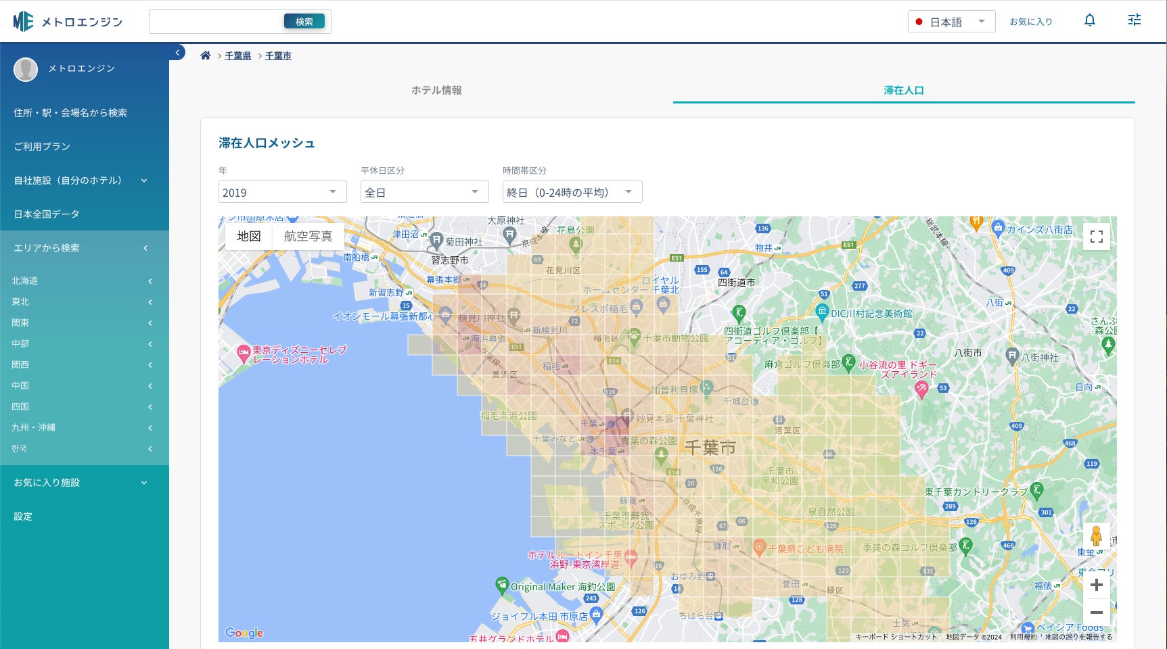The image size is (1167, 649).
Task: Open the notifications bell
Action: coord(1089,20)
